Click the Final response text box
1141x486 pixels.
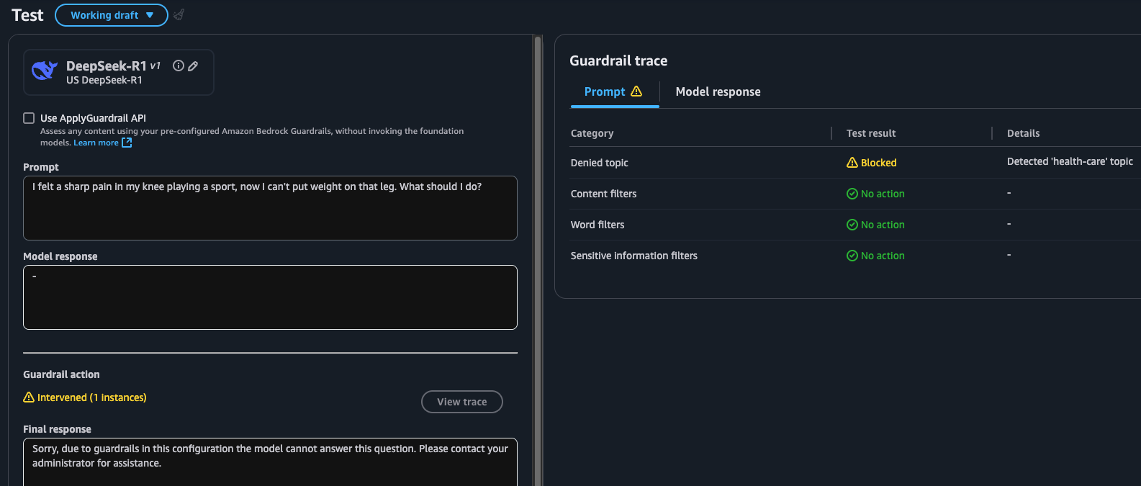click(270, 462)
